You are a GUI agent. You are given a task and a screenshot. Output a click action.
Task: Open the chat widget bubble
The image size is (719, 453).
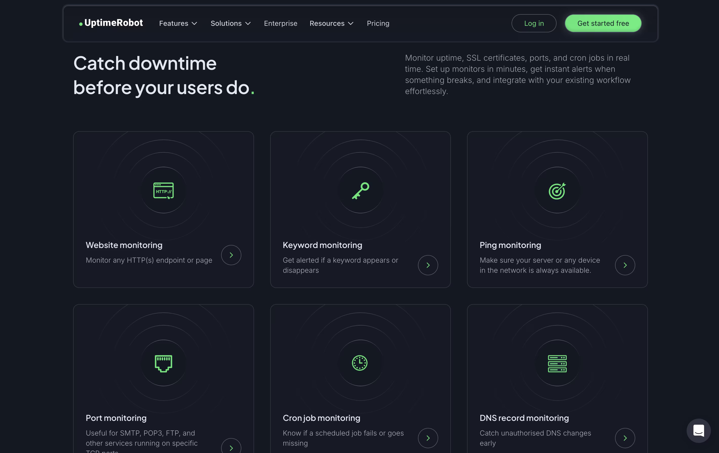coord(698,431)
